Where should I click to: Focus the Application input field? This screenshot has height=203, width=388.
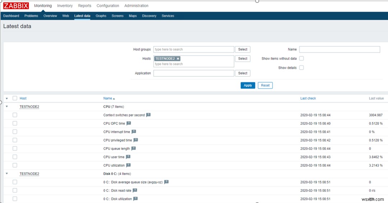click(x=194, y=73)
